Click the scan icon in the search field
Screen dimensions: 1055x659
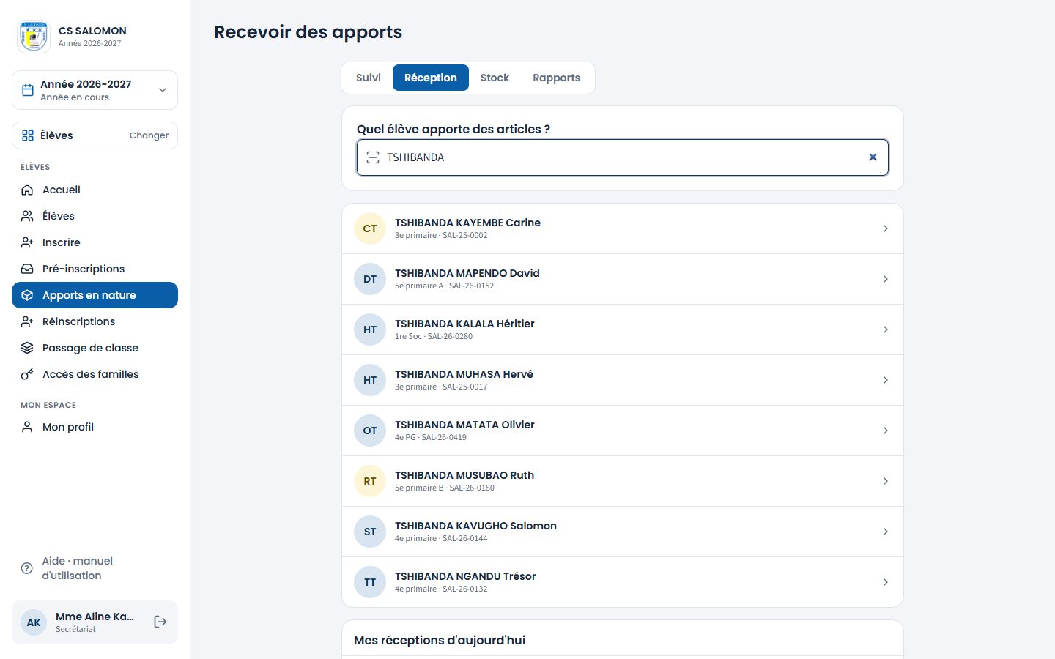[373, 157]
